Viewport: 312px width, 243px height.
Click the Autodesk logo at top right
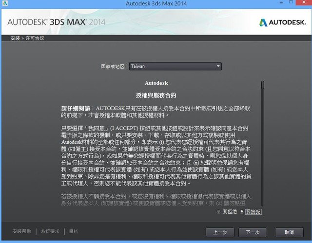coord(283,22)
